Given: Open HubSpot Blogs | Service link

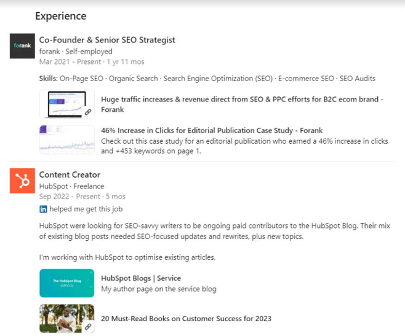Looking at the screenshot, I should click(x=141, y=278).
